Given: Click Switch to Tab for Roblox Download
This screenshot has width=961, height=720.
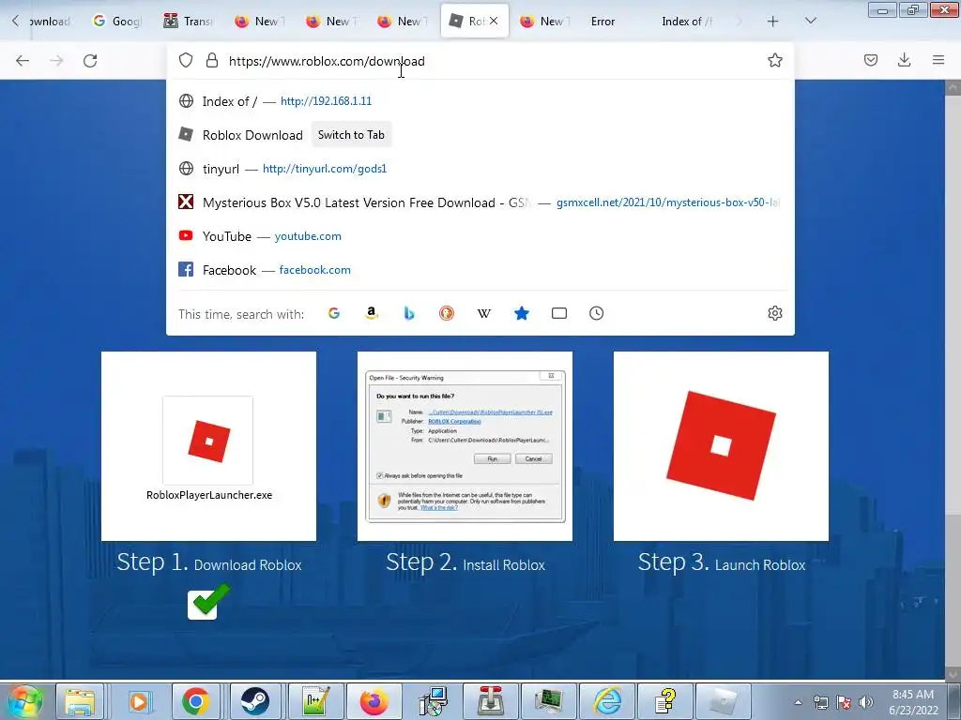Looking at the screenshot, I should [351, 135].
